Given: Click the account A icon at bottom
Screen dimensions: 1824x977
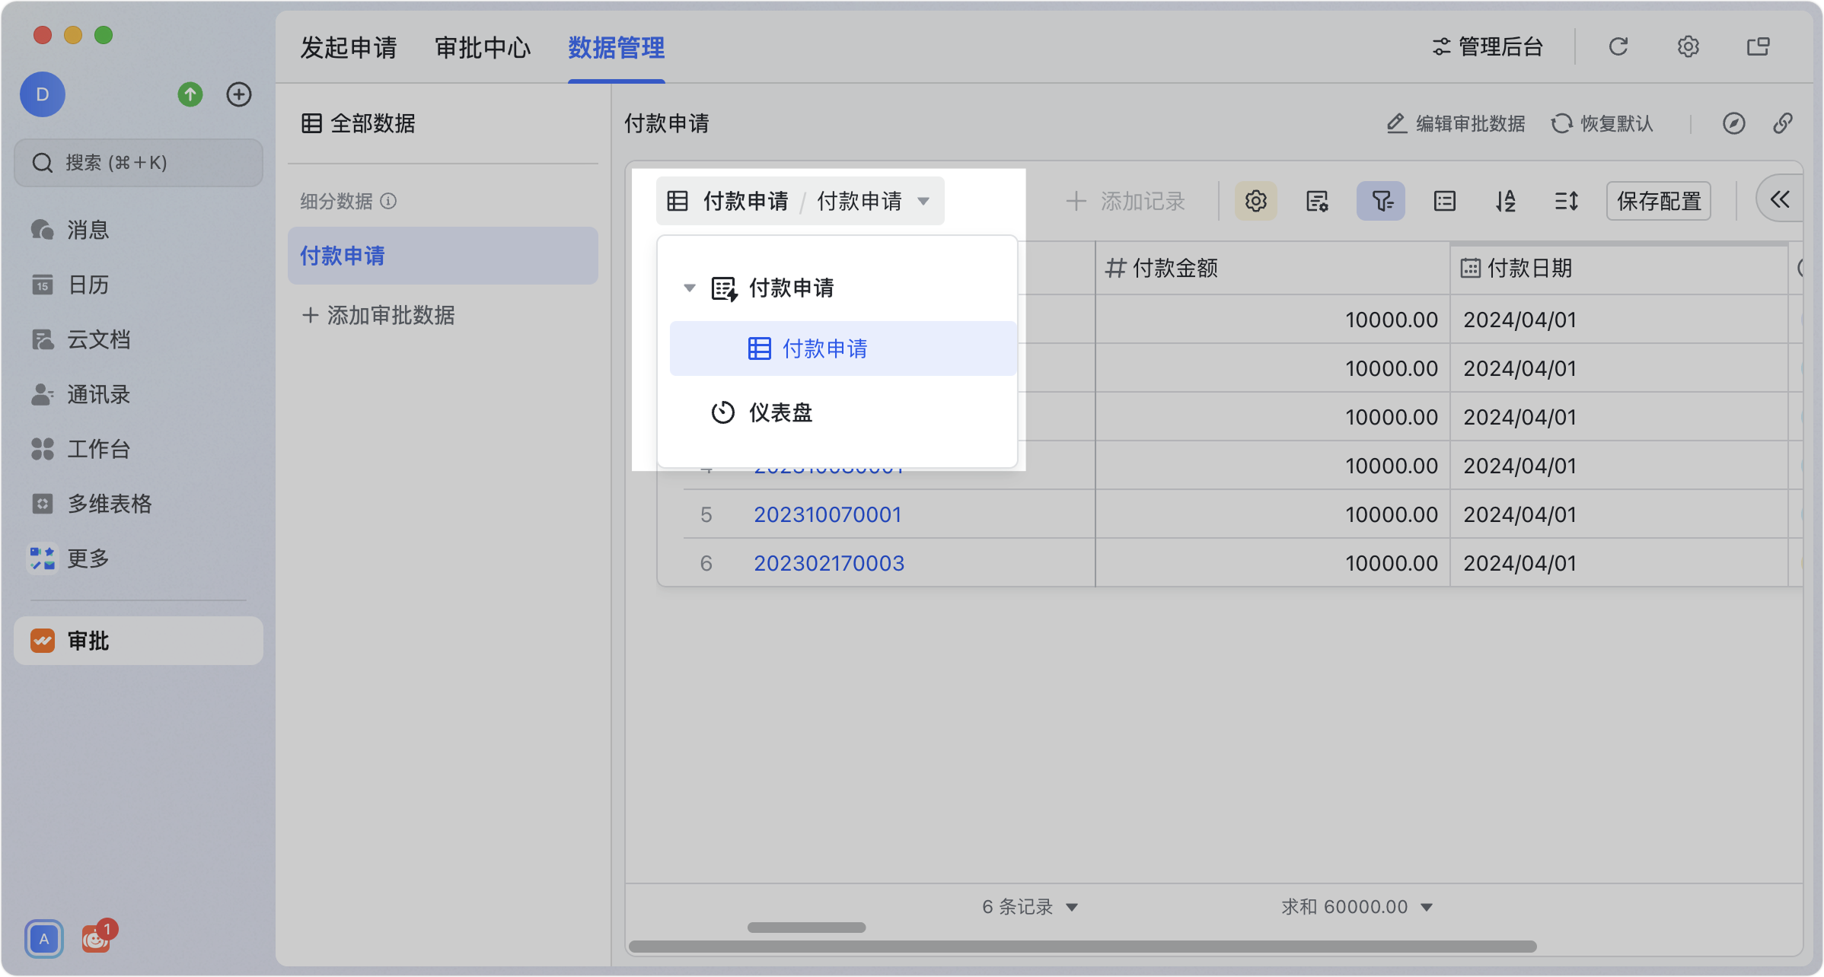Looking at the screenshot, I should tap(44, 939).
